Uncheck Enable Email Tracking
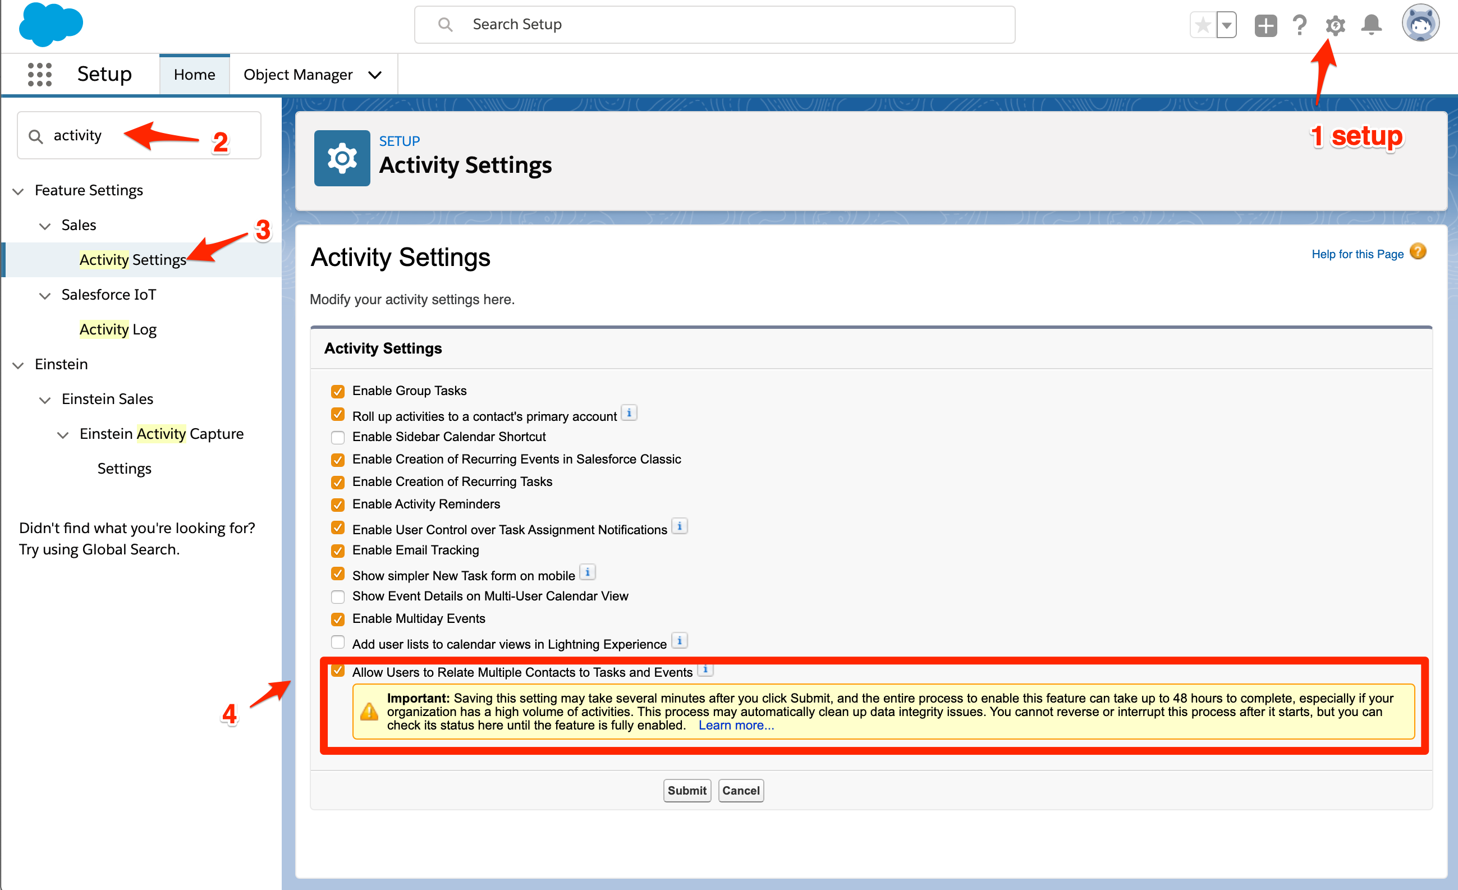Screen dimensions: 1458x890 [x=338, y=551]
